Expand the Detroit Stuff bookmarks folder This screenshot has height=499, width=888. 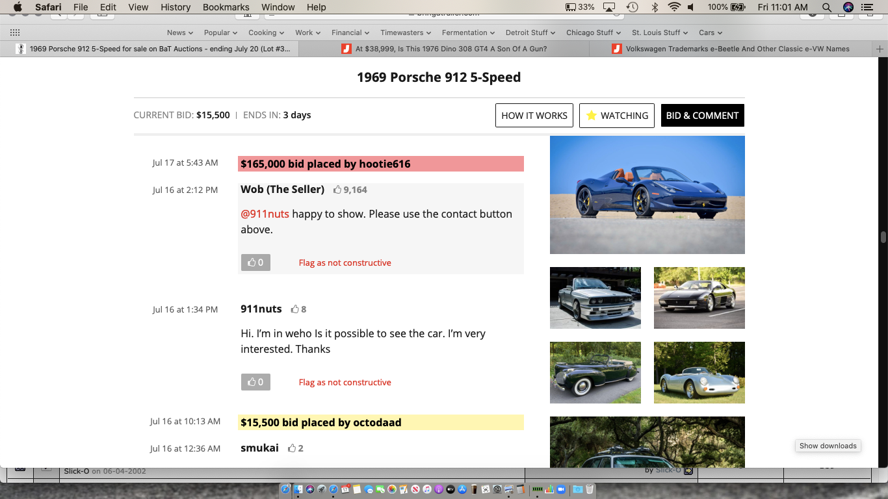[x=530, y=32]
